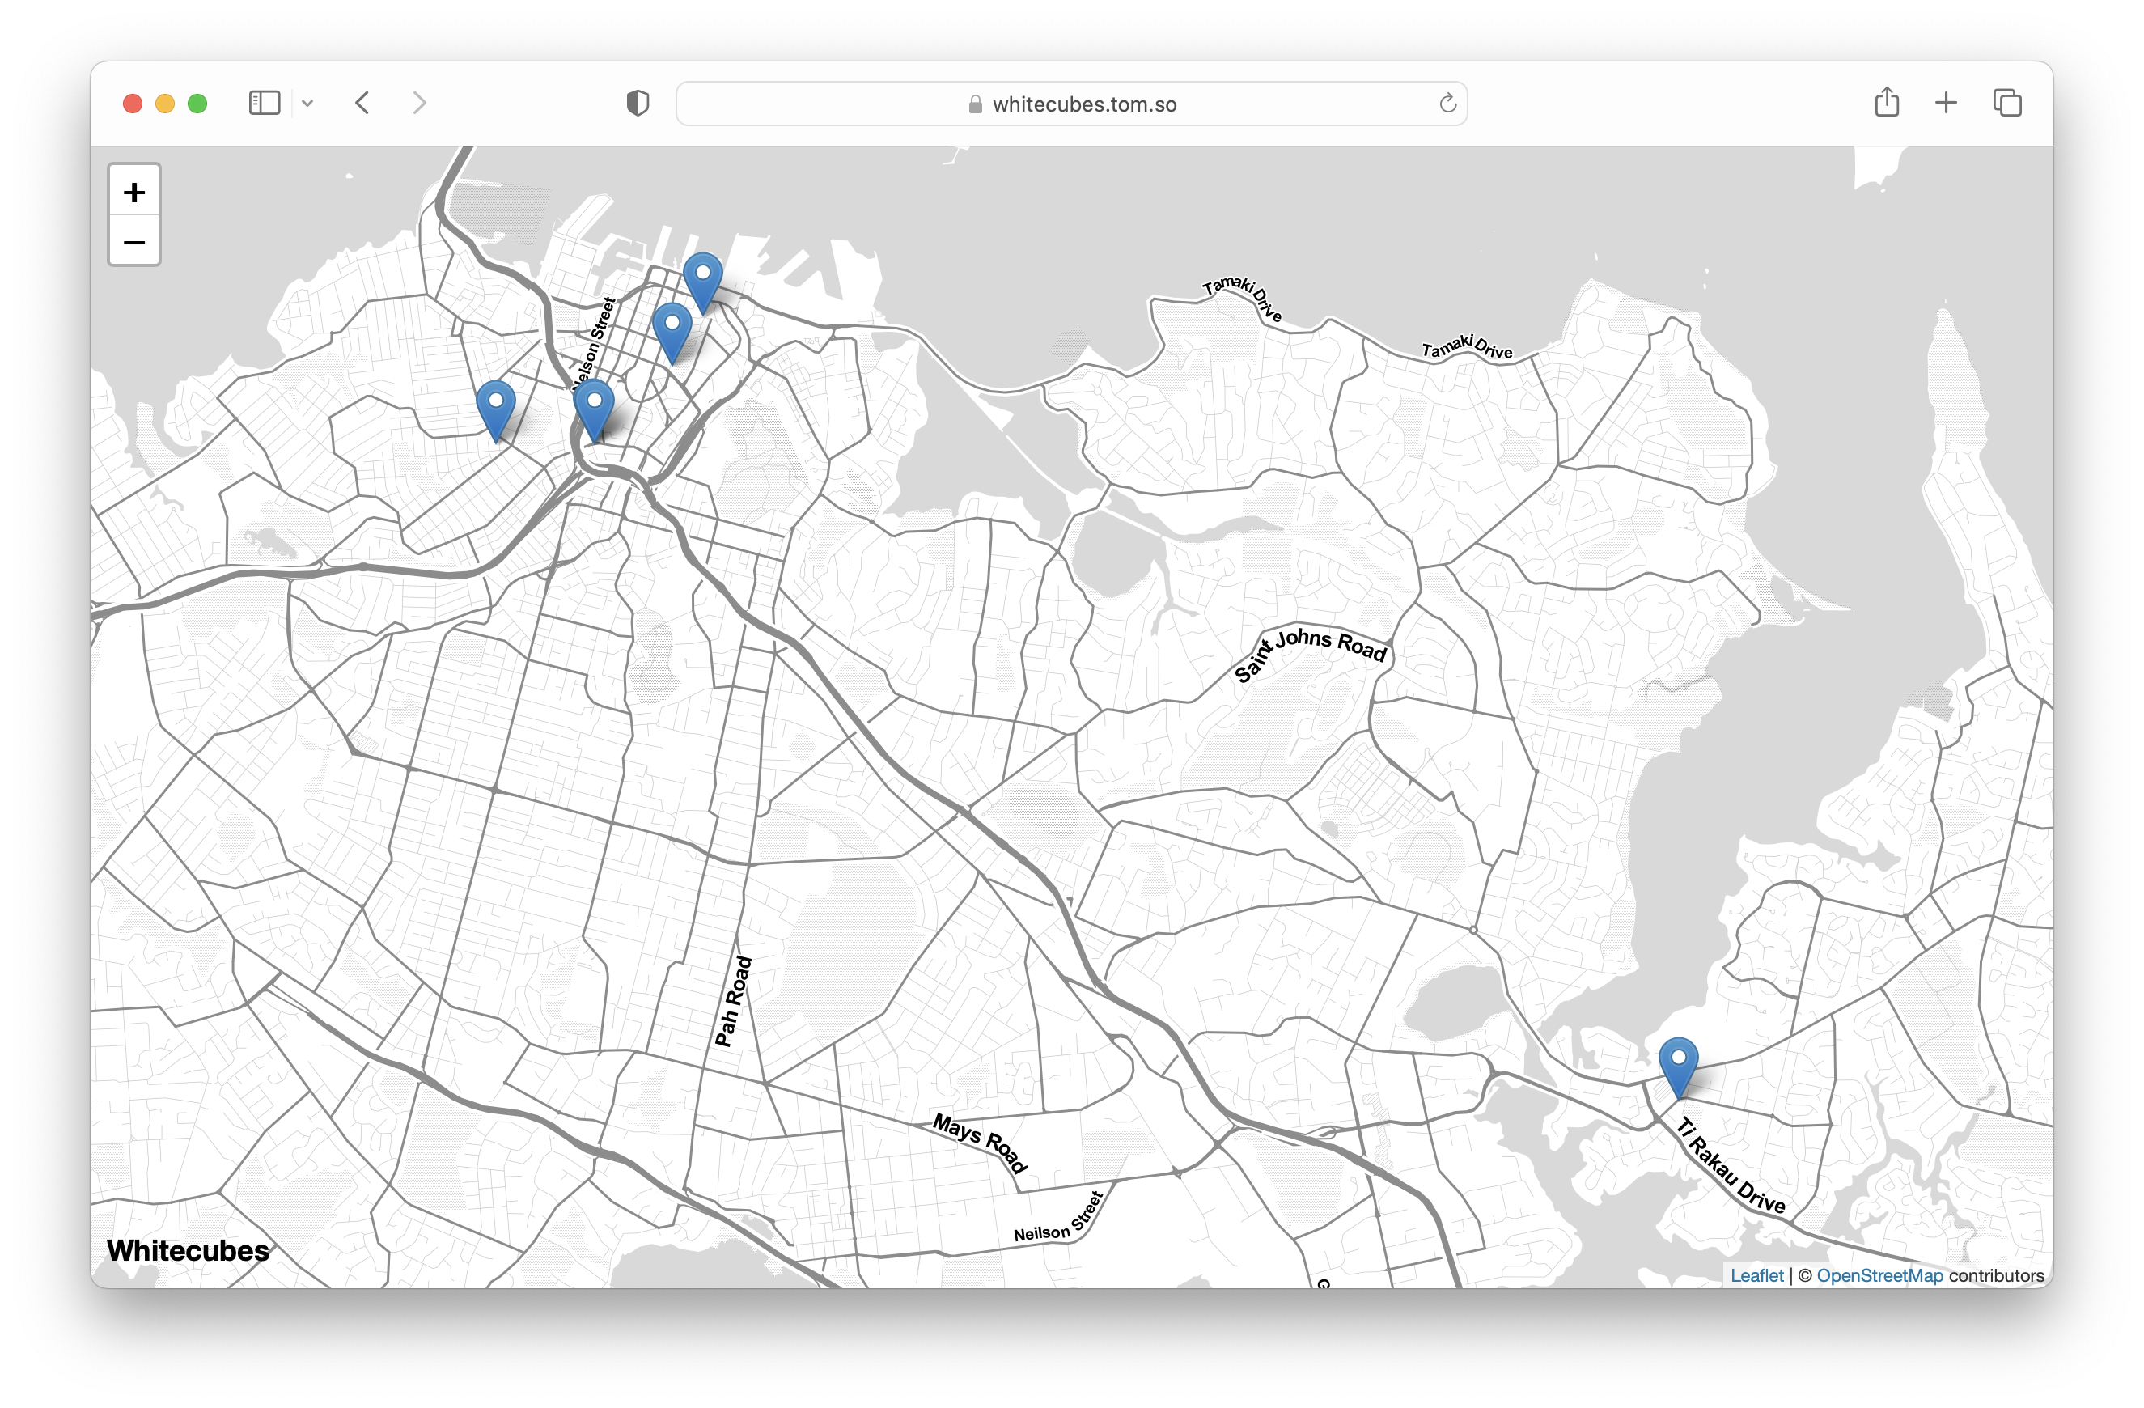The width and height of the screenshot is (2144, 1408).
Task: Click the green fullscreen window button
Action: pos(197,104)
